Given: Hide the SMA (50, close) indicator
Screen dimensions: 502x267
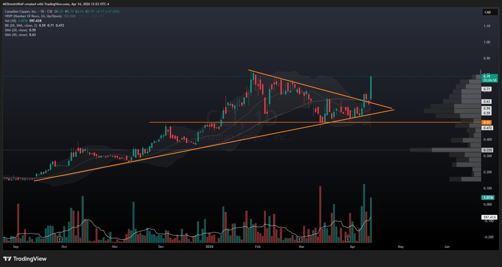Looking at the screenshot, I should coord(17,35).
